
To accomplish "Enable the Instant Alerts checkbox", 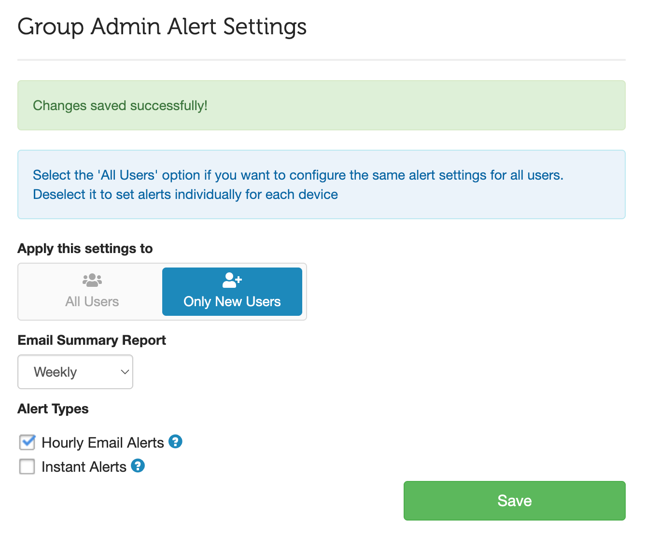I will (x=27, y=466).
